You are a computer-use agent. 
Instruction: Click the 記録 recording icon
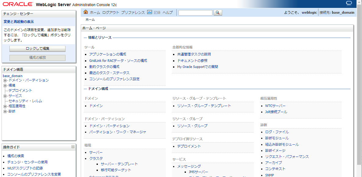pos(149,12)
